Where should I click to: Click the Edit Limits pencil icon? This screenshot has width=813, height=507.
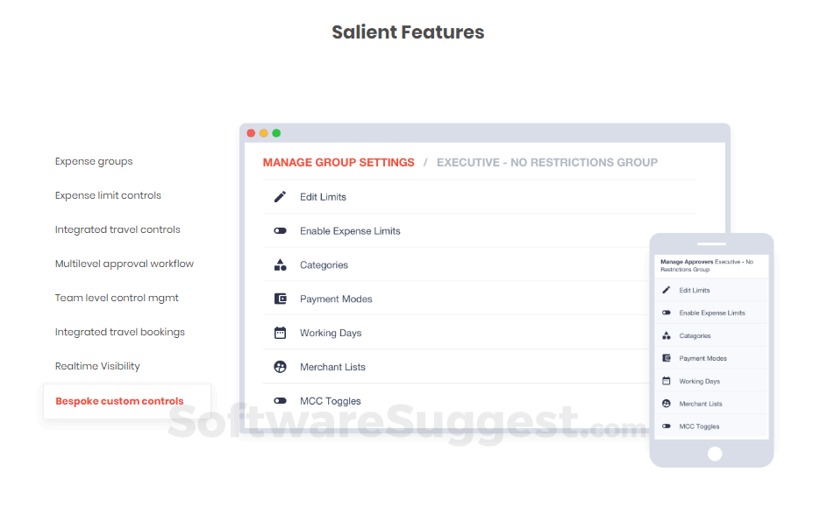(281, 197)
